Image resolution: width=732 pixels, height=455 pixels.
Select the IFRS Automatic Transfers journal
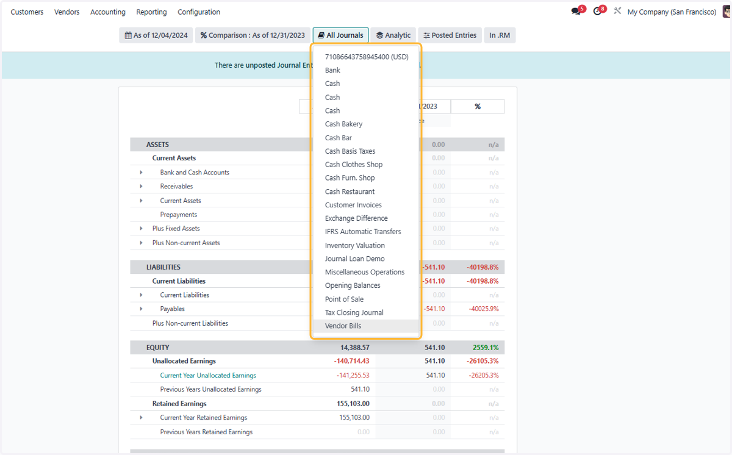point(366,232)
